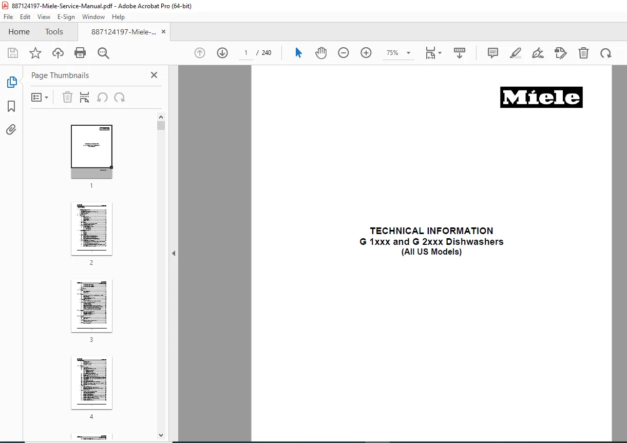Open the Bookmarks pane icon
Screen dimensions: 627x443
[11, 106]
